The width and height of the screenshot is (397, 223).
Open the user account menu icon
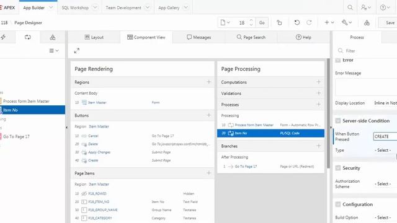click(x=365, y=7)
